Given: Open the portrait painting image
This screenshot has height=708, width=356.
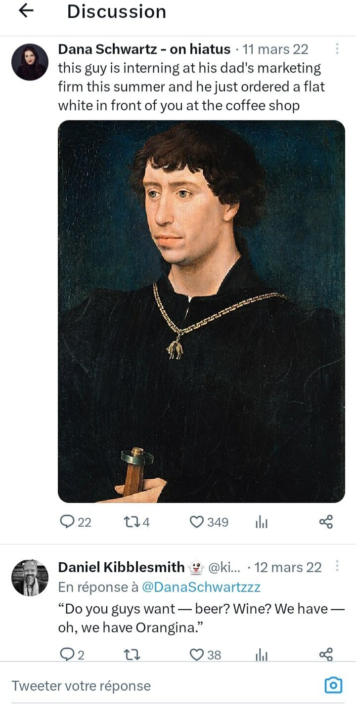Looking at the screenshot, I should [201, 311].
